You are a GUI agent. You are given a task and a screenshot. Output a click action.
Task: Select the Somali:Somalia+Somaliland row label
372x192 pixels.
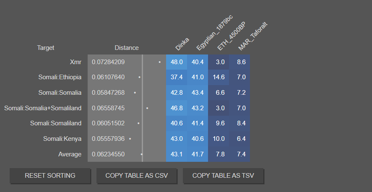click(x=43, y=108)
